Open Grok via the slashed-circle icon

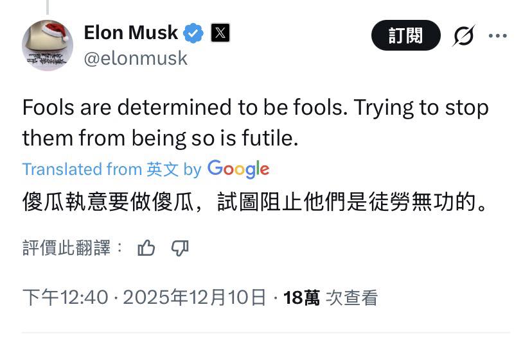coord(463,36)
